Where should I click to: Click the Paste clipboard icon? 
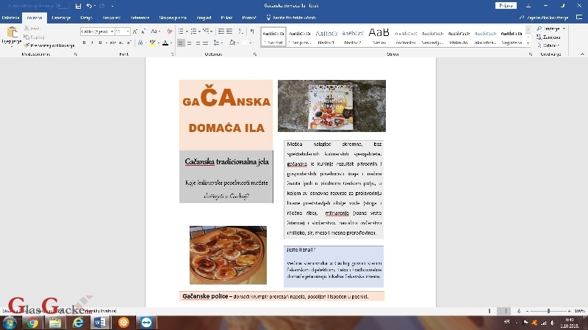[11, 34]
